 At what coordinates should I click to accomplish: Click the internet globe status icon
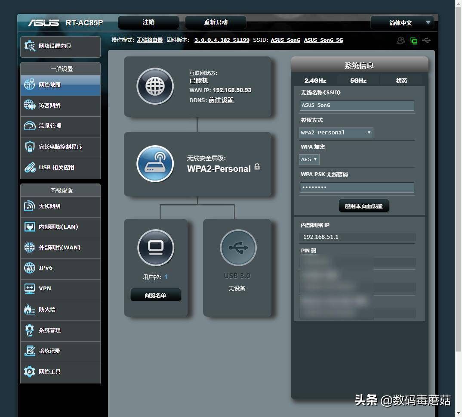tap(155, 86)
